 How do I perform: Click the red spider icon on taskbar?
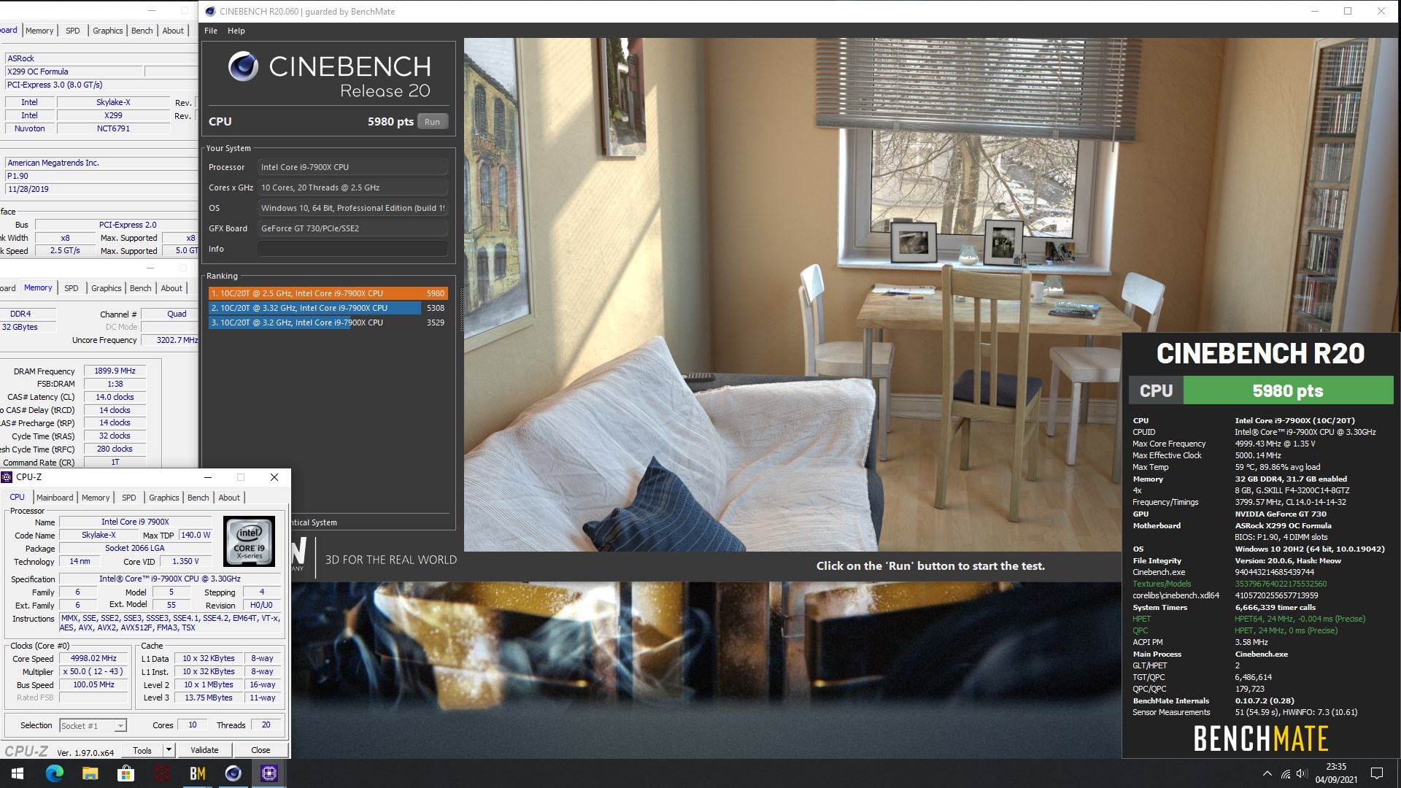pos(161,773)
